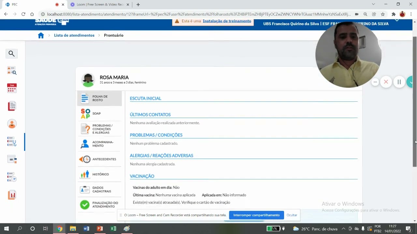Open the stethoscope attendance list icon
The image size is (417, 234).
(x=12, y=142)
